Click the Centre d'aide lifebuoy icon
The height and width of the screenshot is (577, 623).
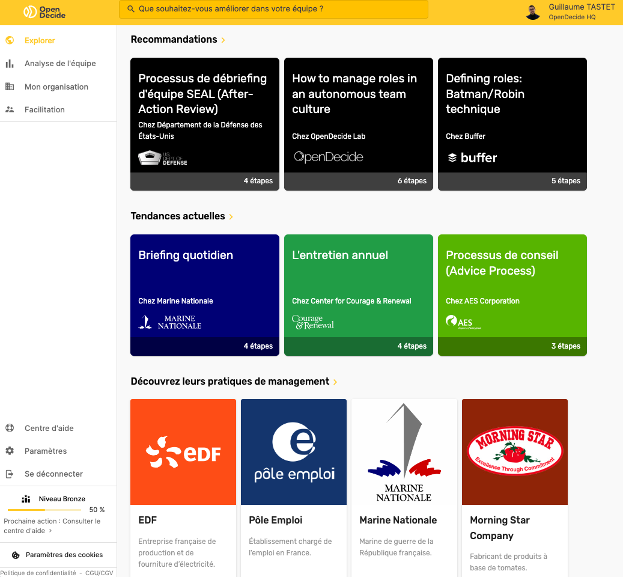click(x=10, y=428)
